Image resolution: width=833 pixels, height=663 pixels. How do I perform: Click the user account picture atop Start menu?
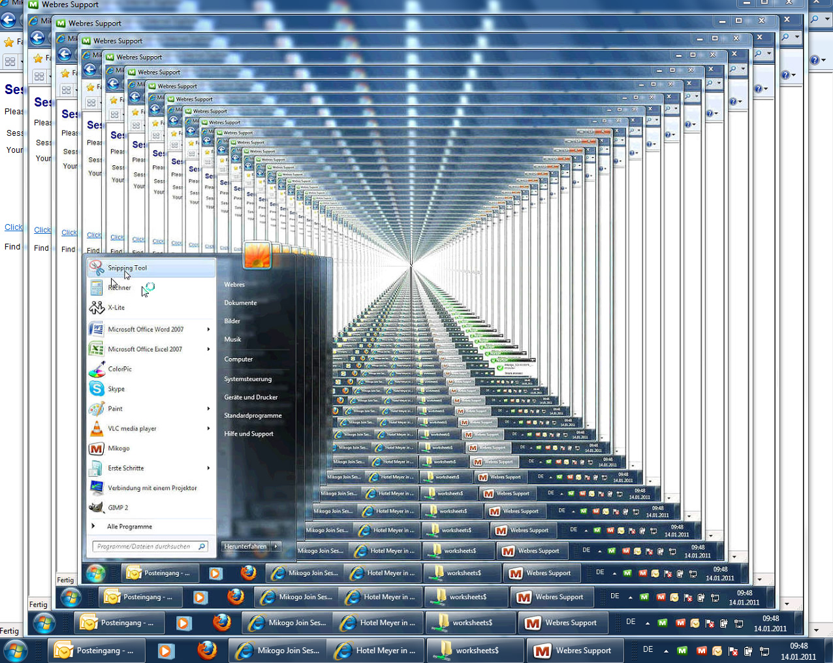pos(257,255)
